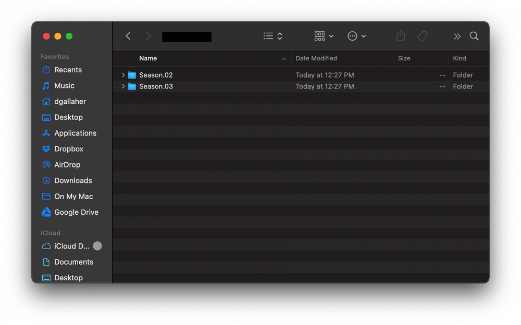Viewport: 521px width, 325px height.
Task: Open the dgallaher home folder
Action: tap(70, 101)
